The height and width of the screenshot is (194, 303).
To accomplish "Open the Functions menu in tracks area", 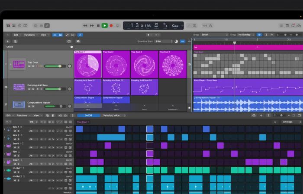I will pos(31,34).
